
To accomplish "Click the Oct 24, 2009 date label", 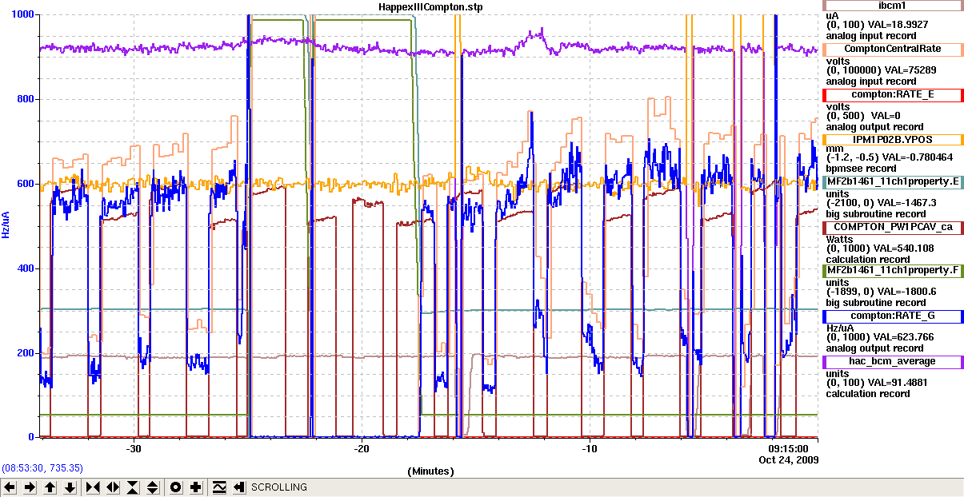I will (788, 459).
